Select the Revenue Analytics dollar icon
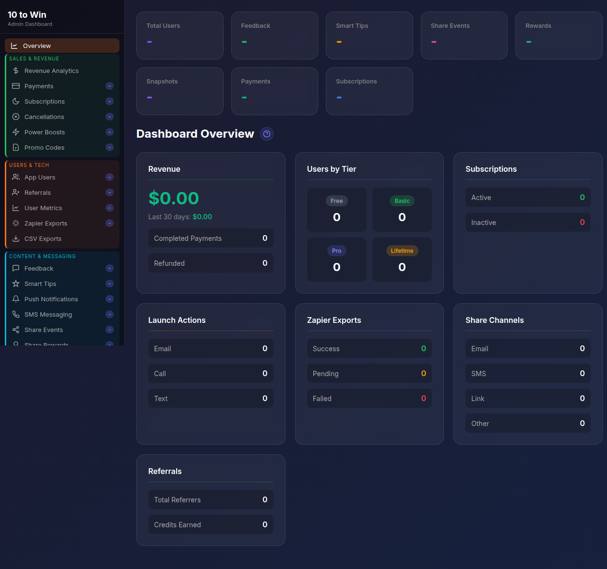The height and width of the screenshot is (569, 607). point(15,71)
